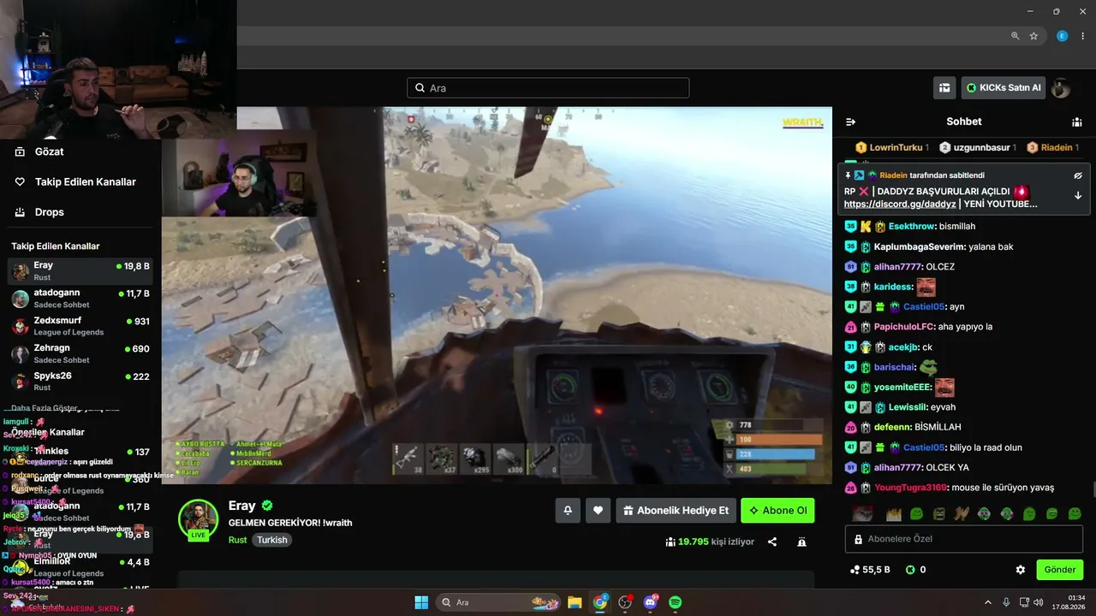Click the search box labeled Ara
1096x616 pixels.
pyautogui.click(x=548, y=88)
